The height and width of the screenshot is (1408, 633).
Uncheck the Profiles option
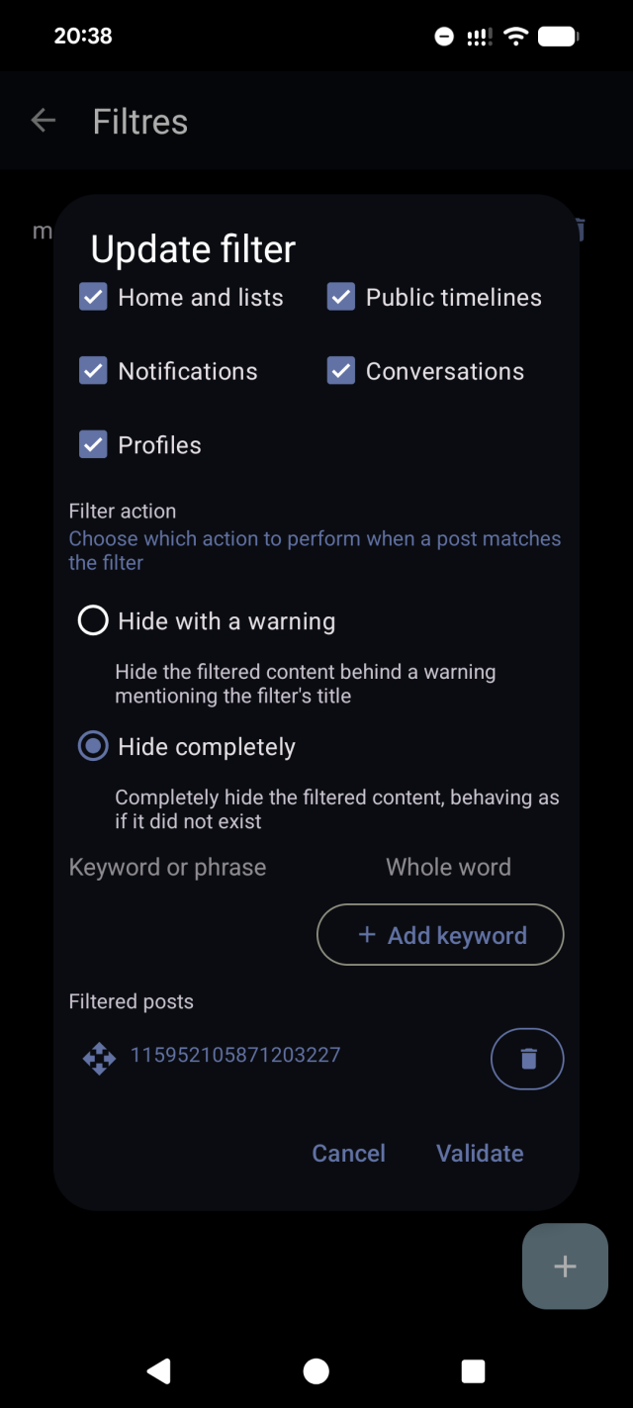(92, 444)
